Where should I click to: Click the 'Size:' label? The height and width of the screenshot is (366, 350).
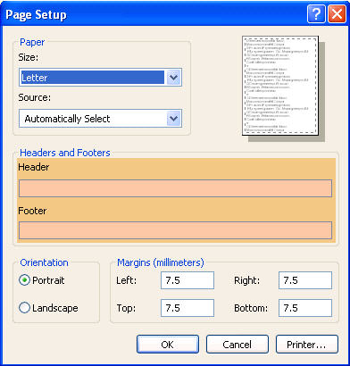pyautogui.click(x=29, y=57)
